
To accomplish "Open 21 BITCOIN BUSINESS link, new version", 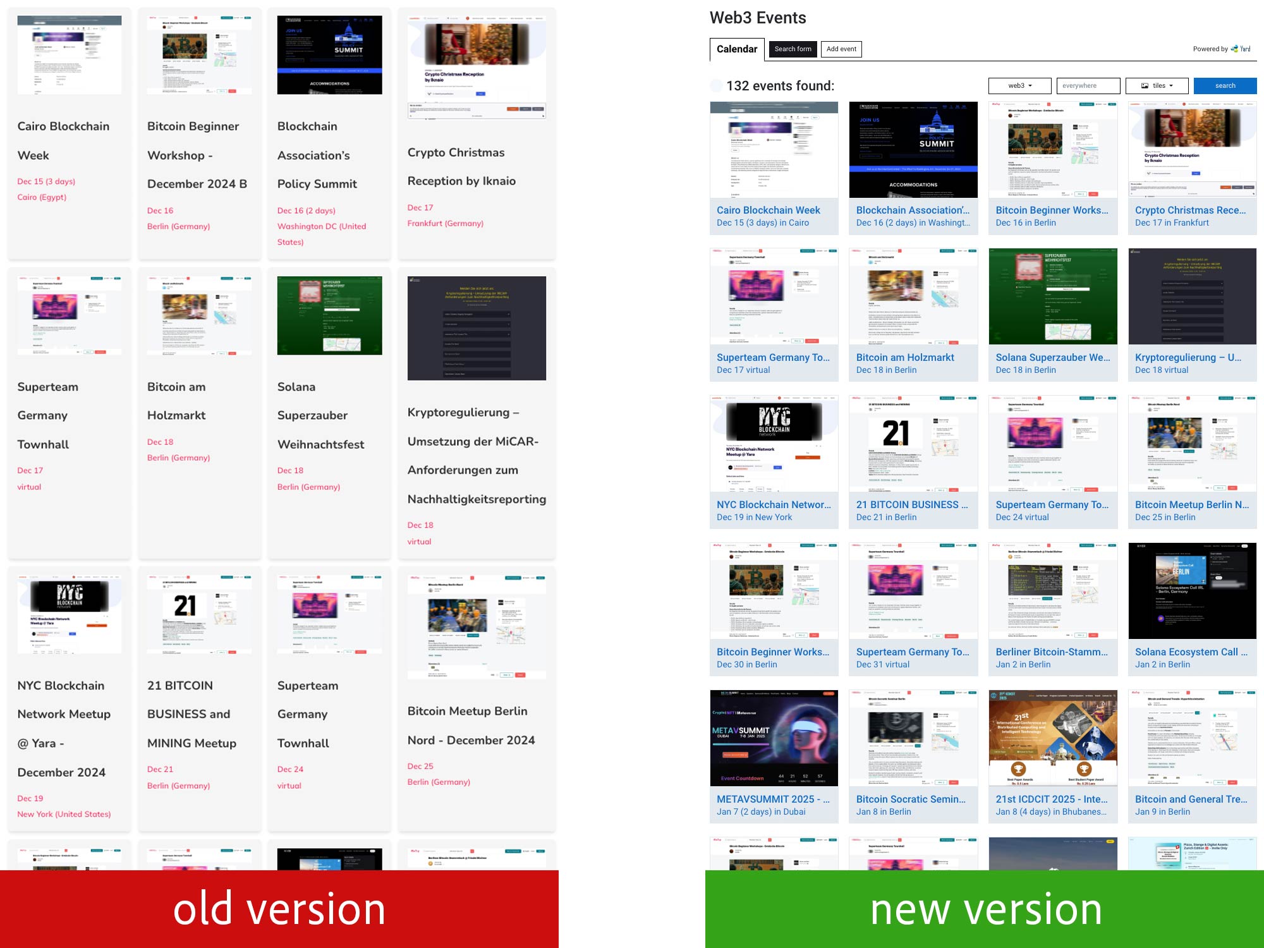I will pyautogui.click(x=912, y=504).
